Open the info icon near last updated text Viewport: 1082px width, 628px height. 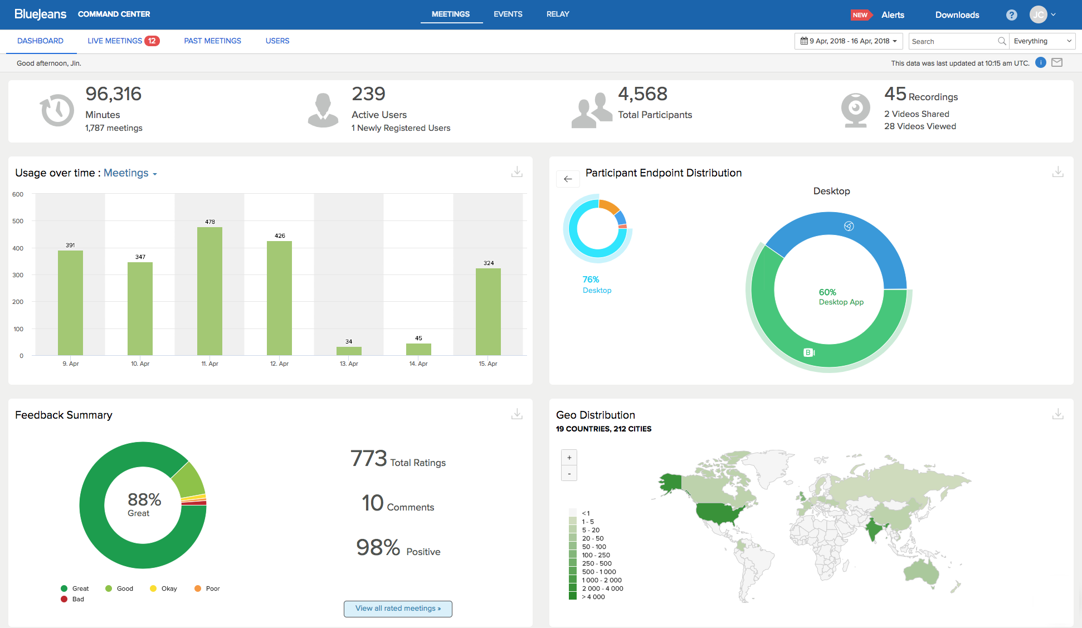[x=1040, y=62]
